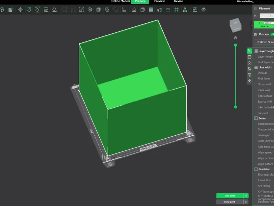The height and width of the screenshot is (206, 274).
Task: Click the Inner wall setting label
Action: tap(264, 90)
